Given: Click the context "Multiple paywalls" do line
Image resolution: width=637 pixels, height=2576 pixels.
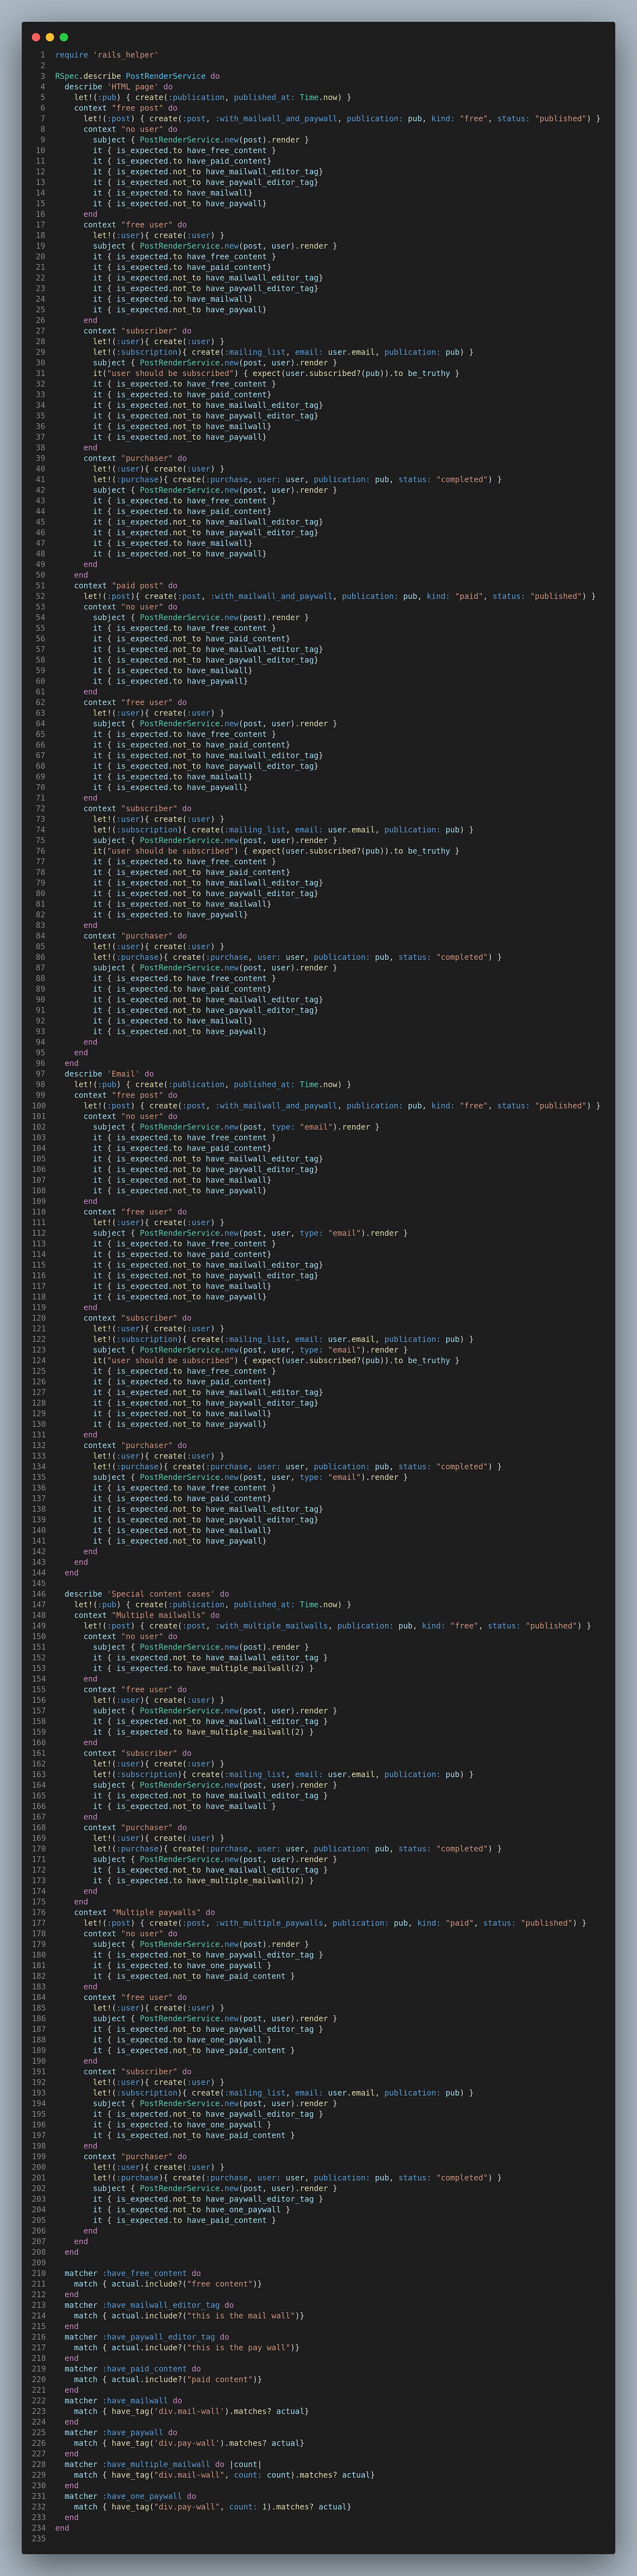Looking at the screenshot, I should pyautogui.click(x=144, y=1912).
